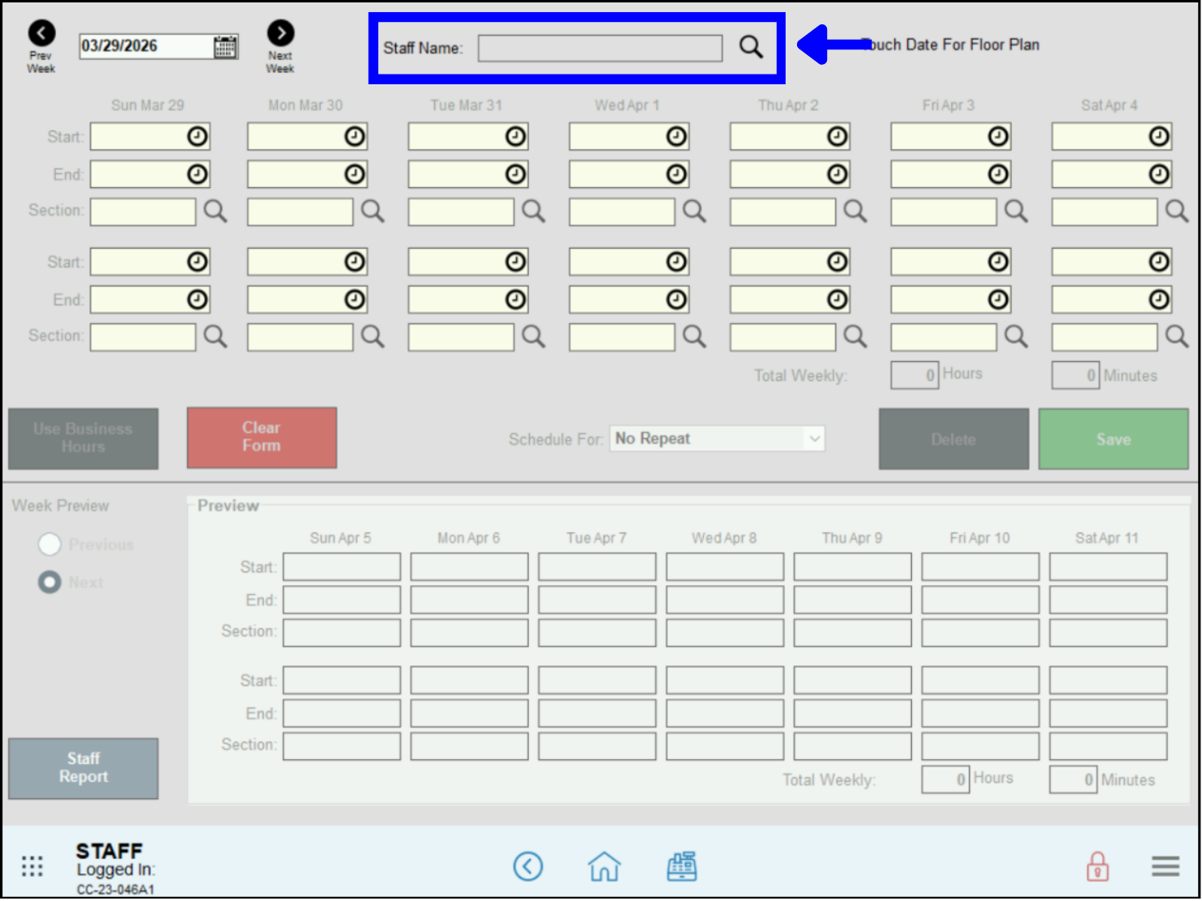This screenshot has height=901, width=1202.
Task: Click the red lock icon
Action: (x=1097, y=866)
